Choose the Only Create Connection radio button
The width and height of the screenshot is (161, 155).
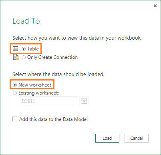tap(24, 57)
